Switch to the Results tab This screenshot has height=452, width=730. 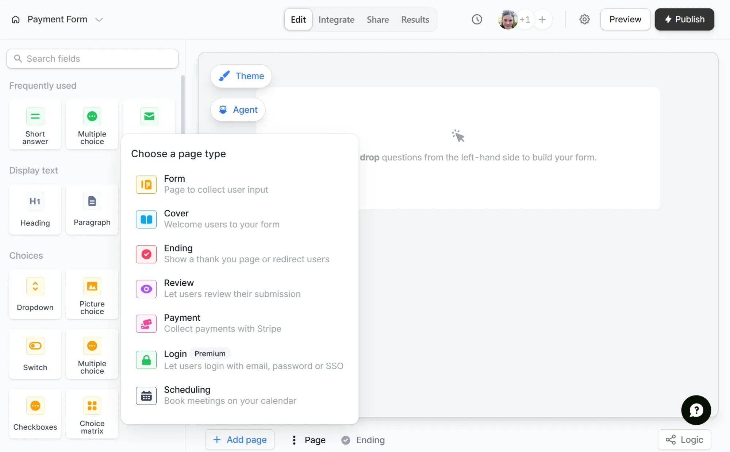pyautogui.click(x=415, y=19)
